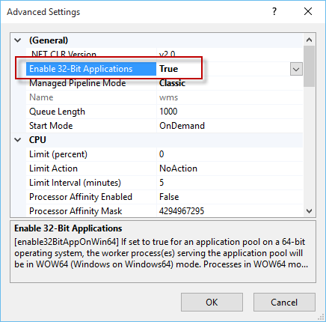326x322 pixels.
Task: Click the scrollbar down arrow
Action: pyautogui.click(x=310, y=211)
